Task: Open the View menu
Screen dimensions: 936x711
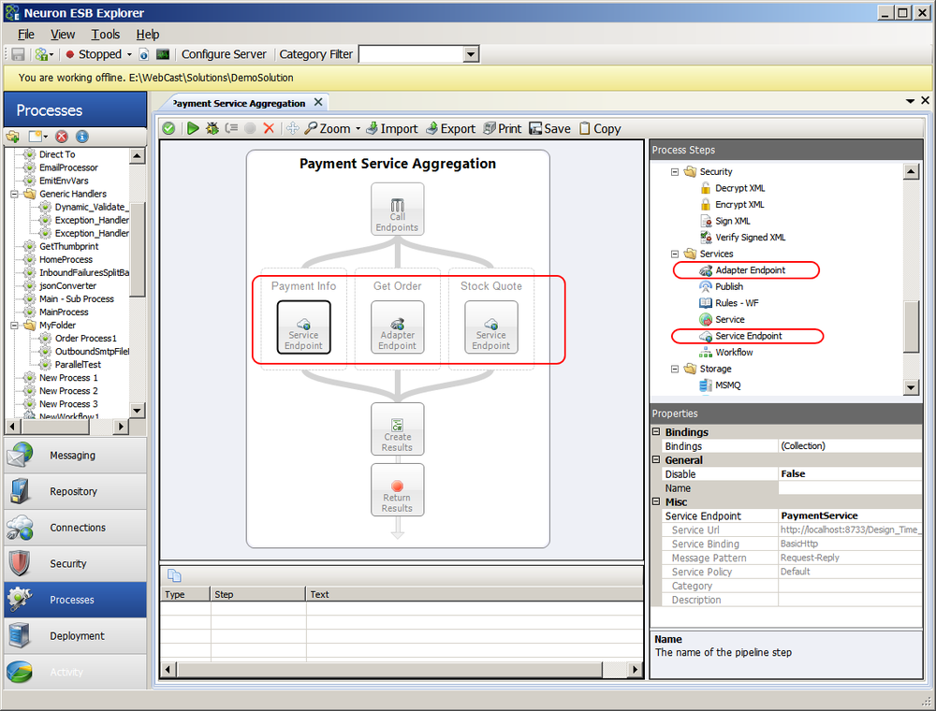Action: coord(63,34)
